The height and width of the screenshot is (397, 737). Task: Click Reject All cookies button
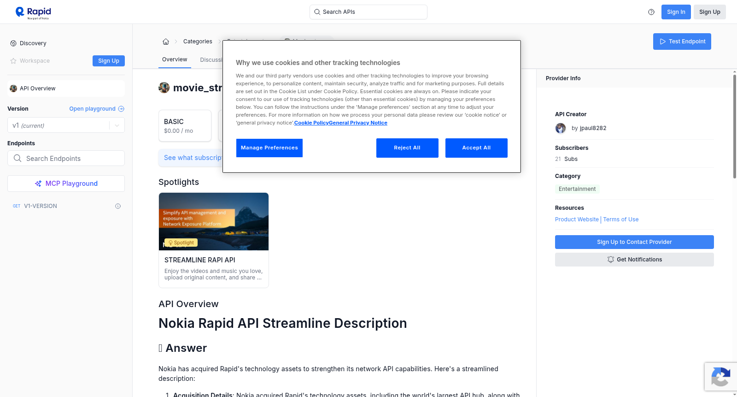tap(407, 148)
